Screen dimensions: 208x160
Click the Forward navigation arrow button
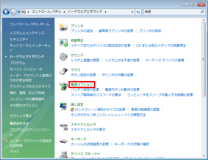click(13, 12)
